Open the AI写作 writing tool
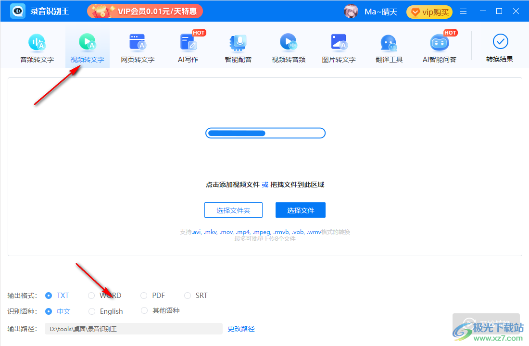The height and width of the screenshot is (346, 529). (188, 48)
